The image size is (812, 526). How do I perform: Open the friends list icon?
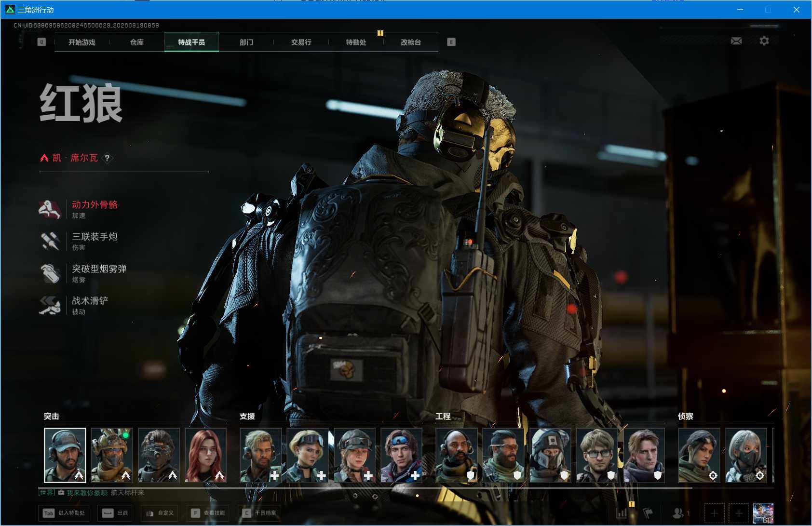pyautogui.click(x=678, y=513)
